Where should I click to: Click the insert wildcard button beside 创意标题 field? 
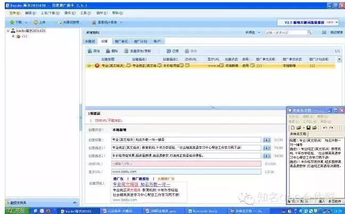click(x=267, y=140)
